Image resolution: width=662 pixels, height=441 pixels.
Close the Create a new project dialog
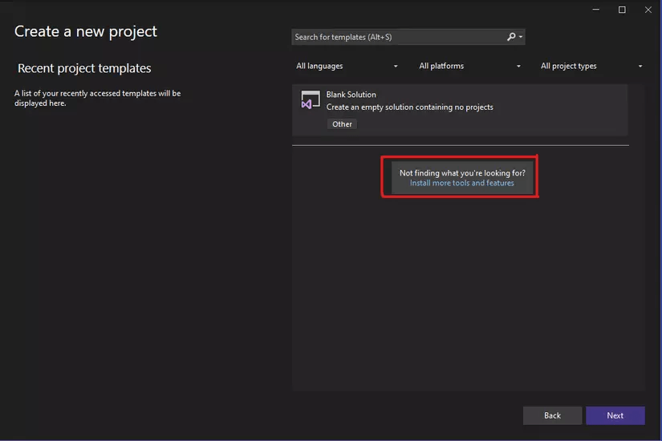648,10
